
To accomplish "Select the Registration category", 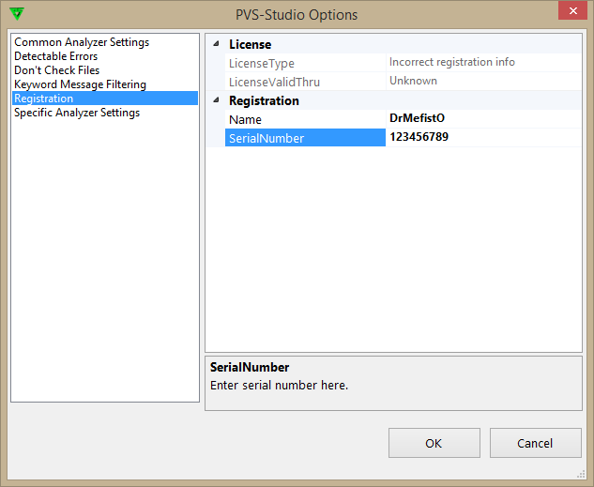I will tap(43, 99).
